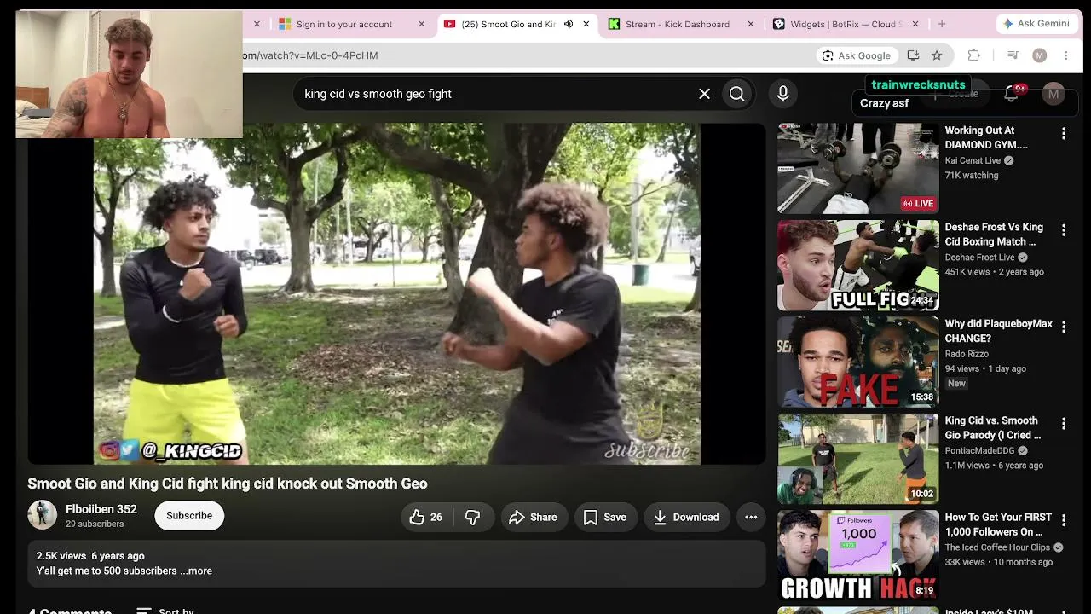Open Kai Cenat 'Working Out At DIAMOND GYM' thumbnail

tap(857, 168)
